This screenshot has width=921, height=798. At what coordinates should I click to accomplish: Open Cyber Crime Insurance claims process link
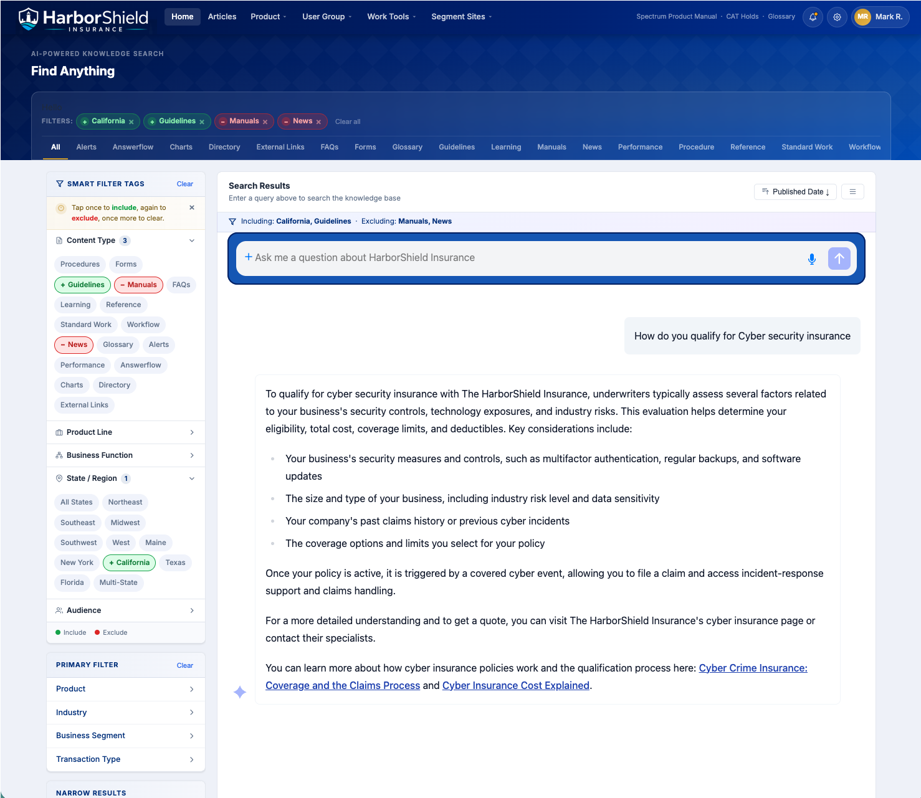pyautogui.click(x=537, y=677)
